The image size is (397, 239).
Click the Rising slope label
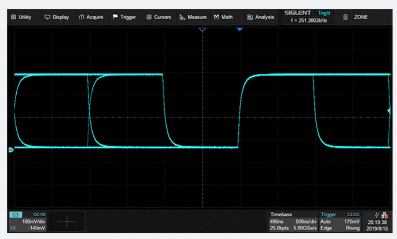[353, 228]
